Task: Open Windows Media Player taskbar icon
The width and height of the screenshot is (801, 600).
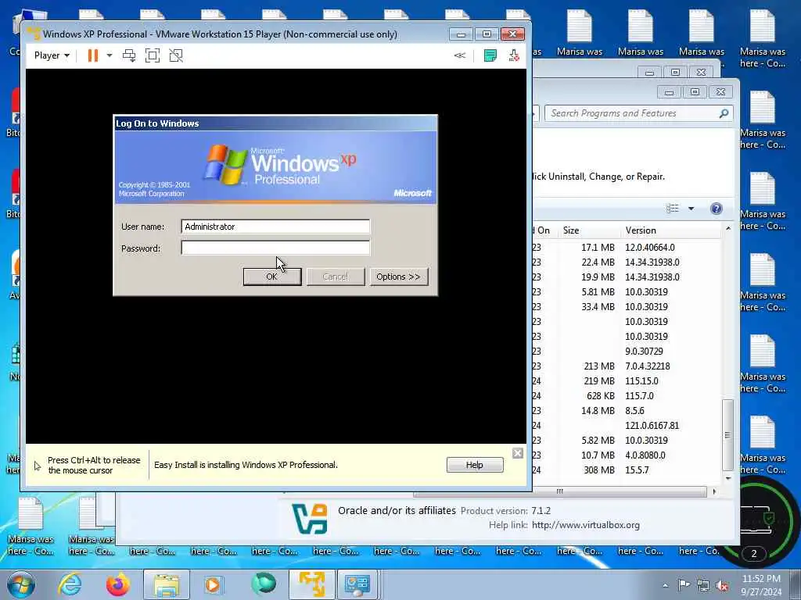Action: [213, 584]
